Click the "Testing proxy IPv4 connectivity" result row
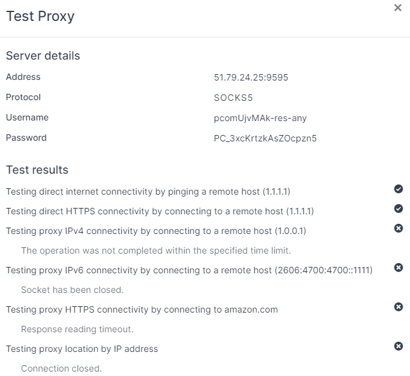410x376 pixels. [155, 231]
